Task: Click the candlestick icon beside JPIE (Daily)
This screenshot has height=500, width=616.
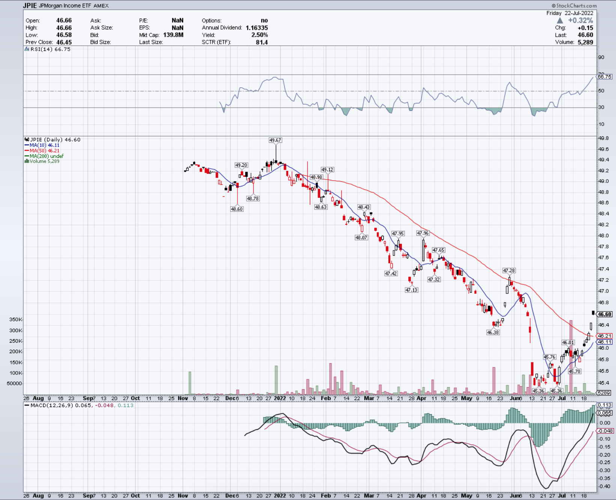Action: [x=27, y=139]
